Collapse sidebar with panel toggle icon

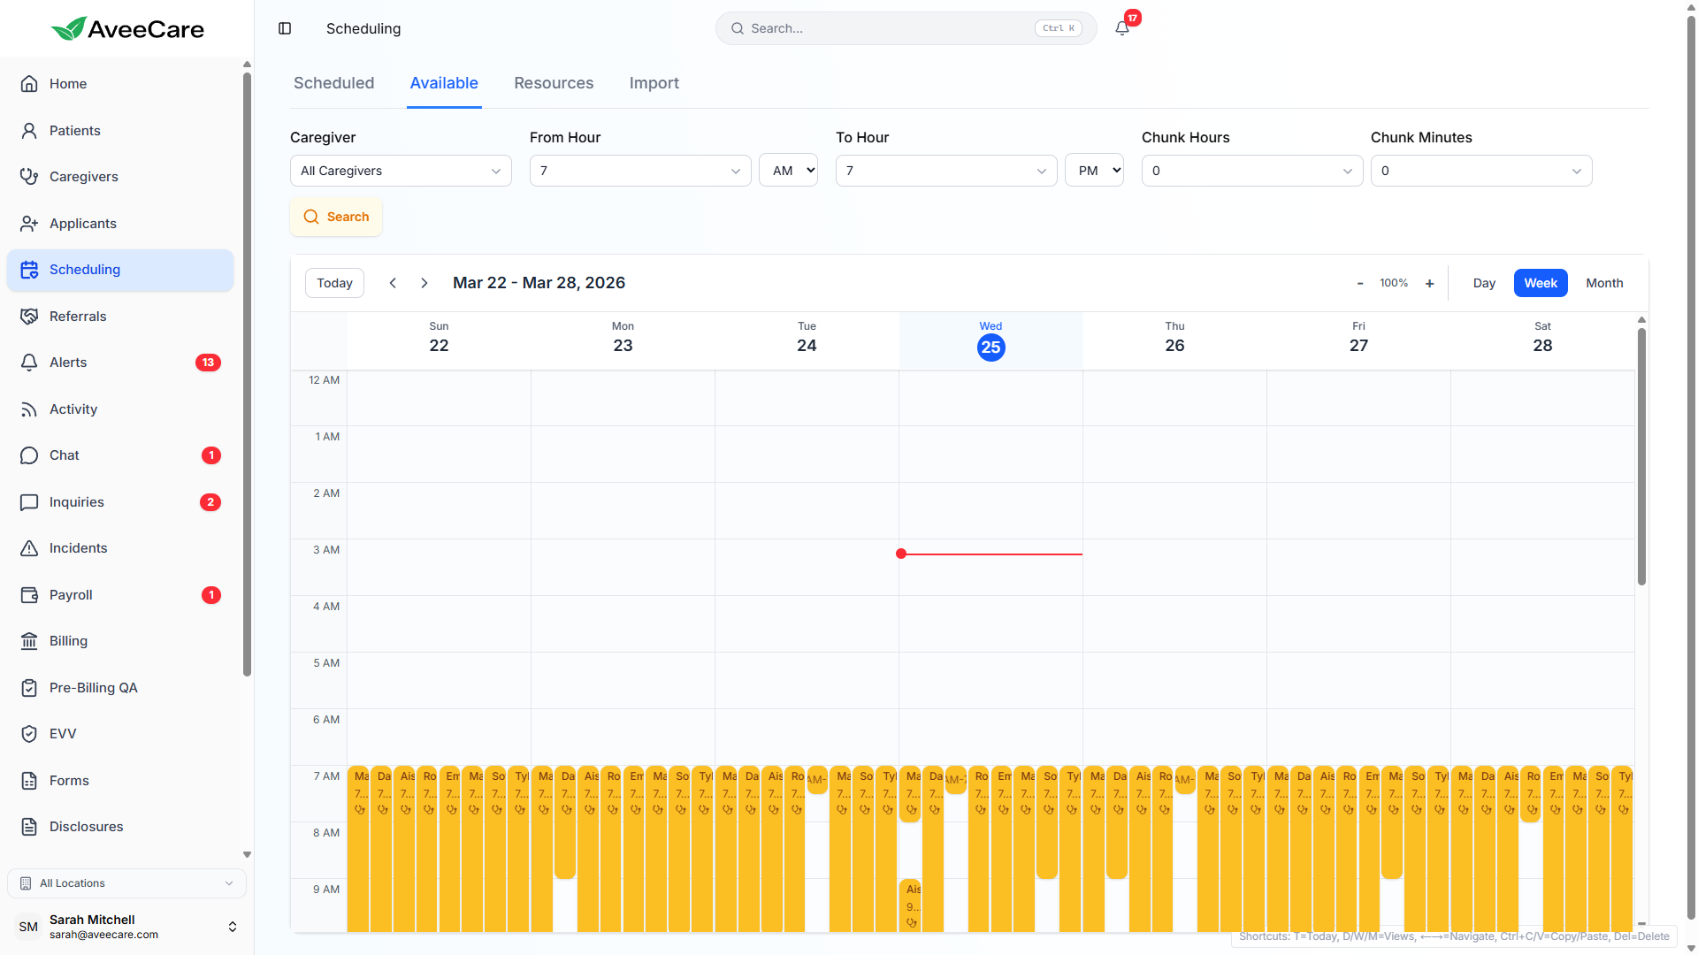pyautogui.click(x=285, y=28)
